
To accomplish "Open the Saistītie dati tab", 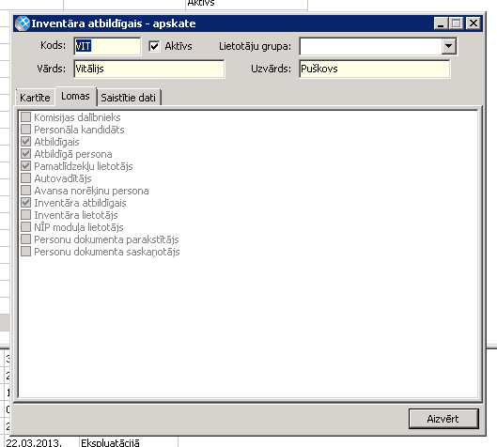I will pos(129,98).
